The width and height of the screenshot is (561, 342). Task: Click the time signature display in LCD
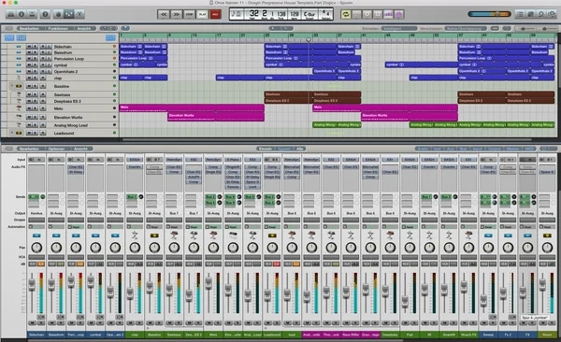point(326,14)
